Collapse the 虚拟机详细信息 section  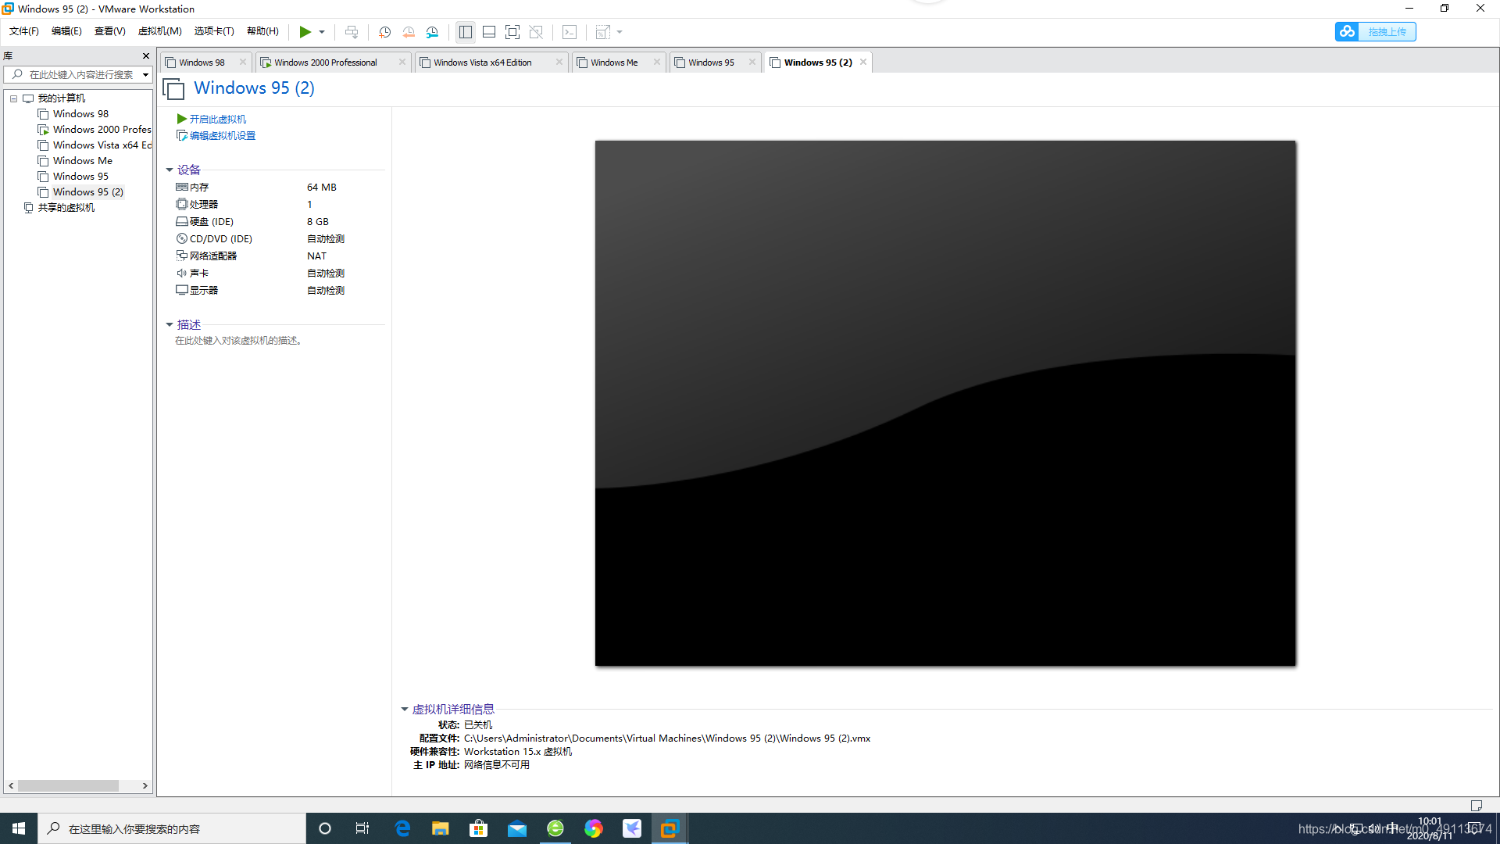(405, 709)
